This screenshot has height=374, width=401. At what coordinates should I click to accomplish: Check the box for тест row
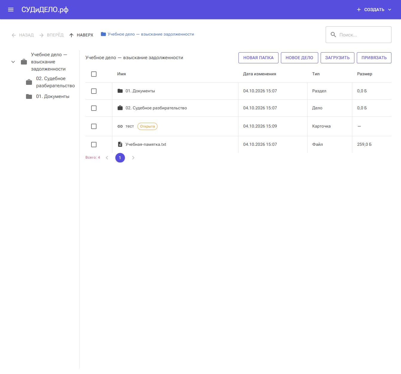pos(94,126)
